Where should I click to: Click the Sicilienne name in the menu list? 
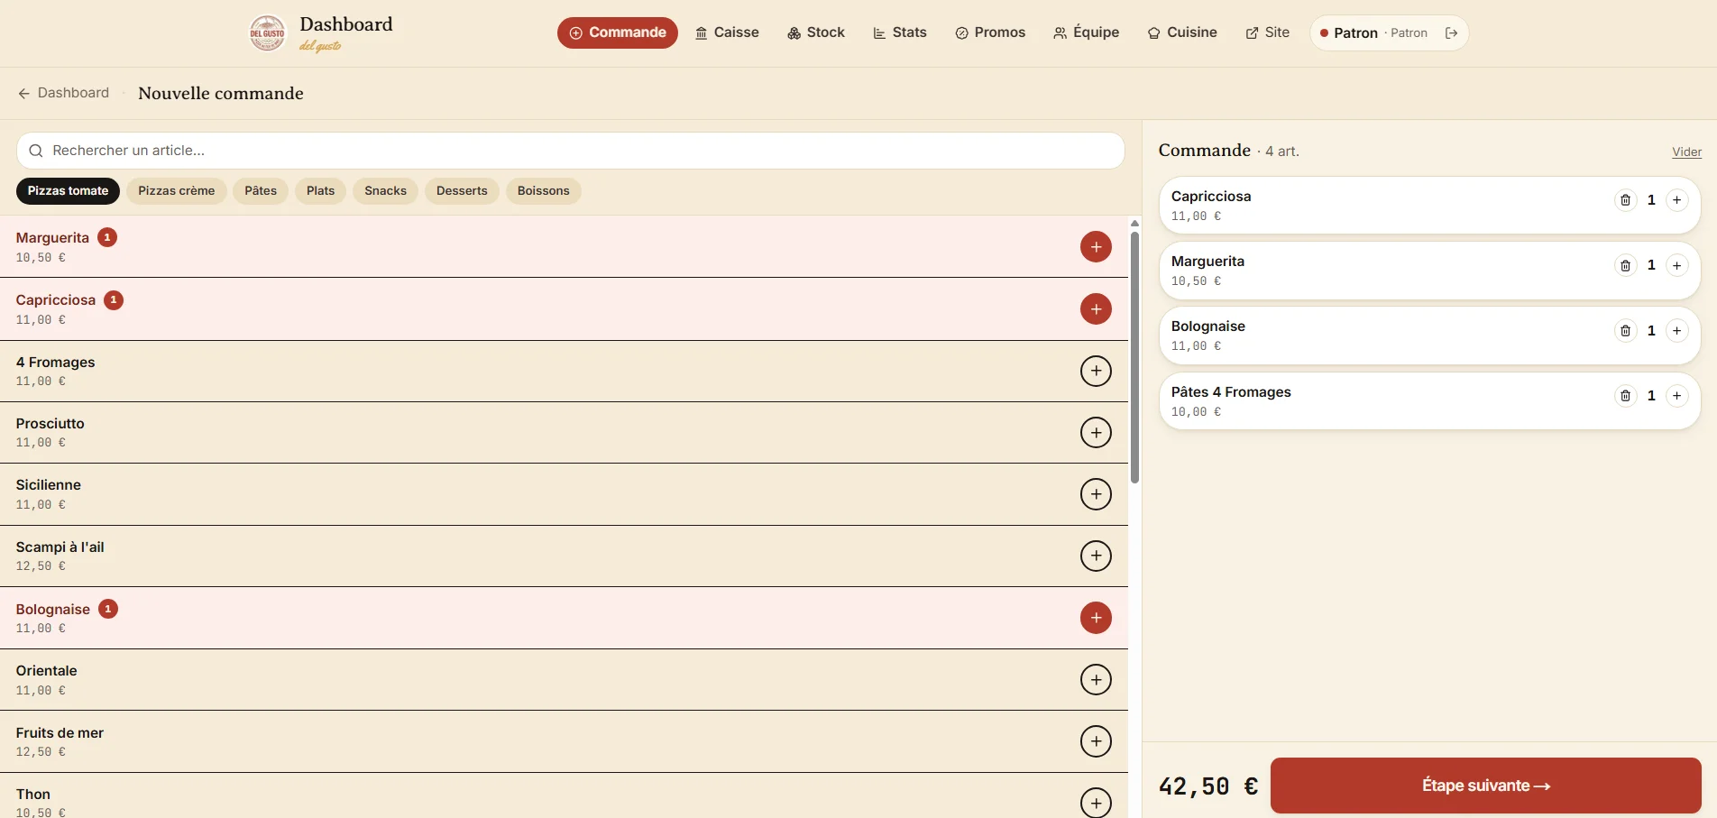coord(48,485)
